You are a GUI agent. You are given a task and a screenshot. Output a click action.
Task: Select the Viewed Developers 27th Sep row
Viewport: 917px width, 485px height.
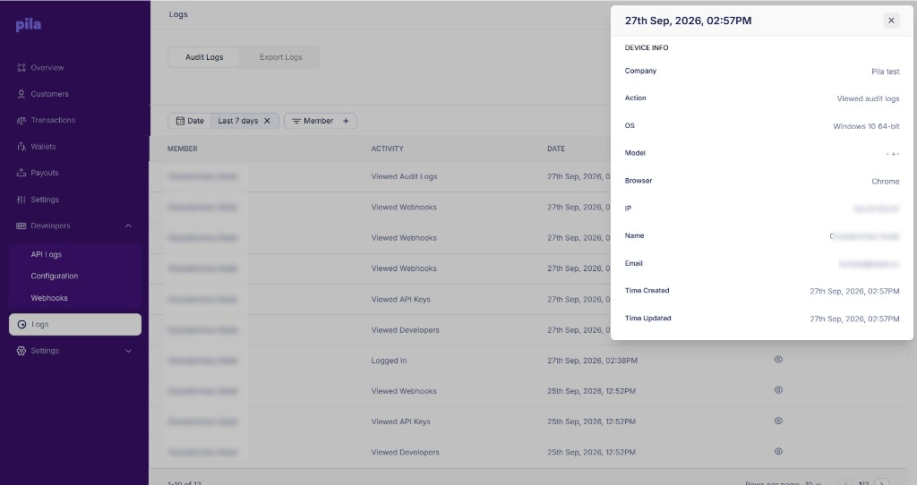[406, 330]
